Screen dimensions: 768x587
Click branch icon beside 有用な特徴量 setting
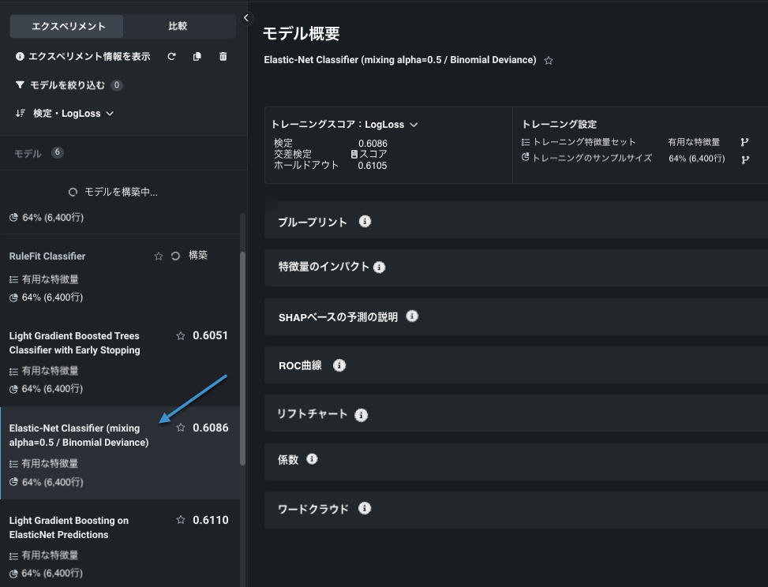coord(744,142)
